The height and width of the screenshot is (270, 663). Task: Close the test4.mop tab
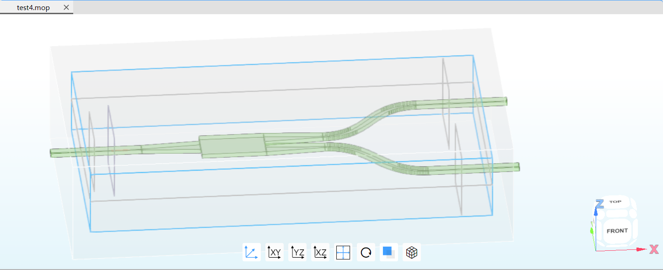[66, 8]
